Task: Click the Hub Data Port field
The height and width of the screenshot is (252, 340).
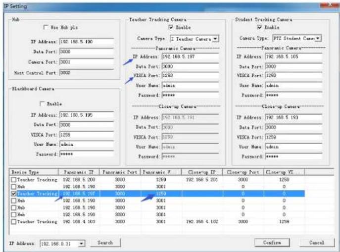Action: click(x=87, y=51)
